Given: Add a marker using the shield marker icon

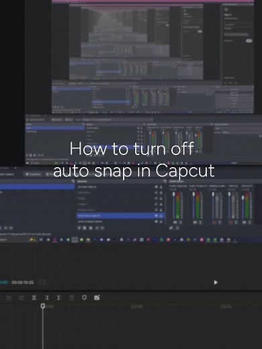Looking at the screenshot, I should tap(84, 297).
